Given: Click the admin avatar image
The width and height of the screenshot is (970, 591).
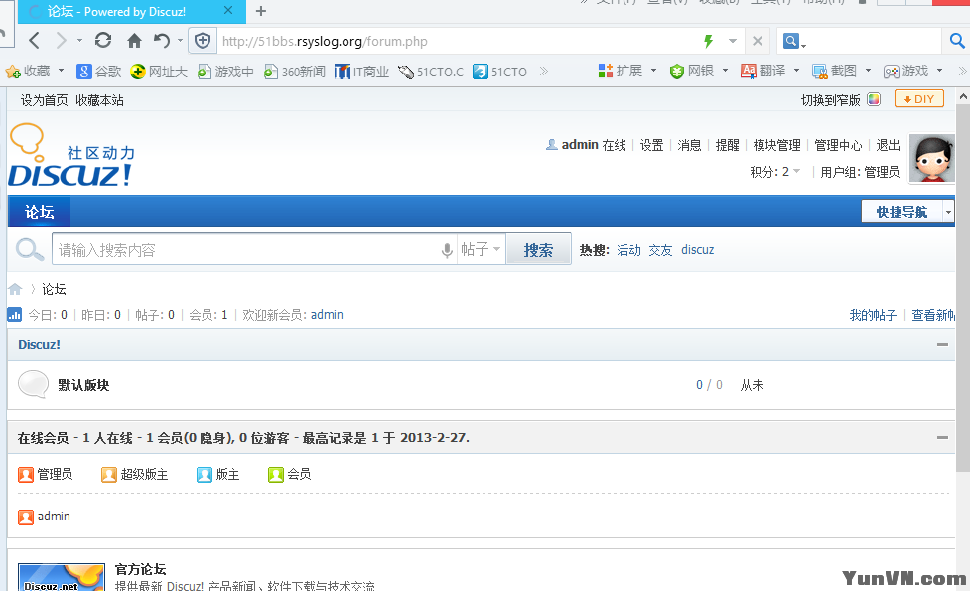Looking at the screenshot, I should pyautogui.click(x=931, y=158).
